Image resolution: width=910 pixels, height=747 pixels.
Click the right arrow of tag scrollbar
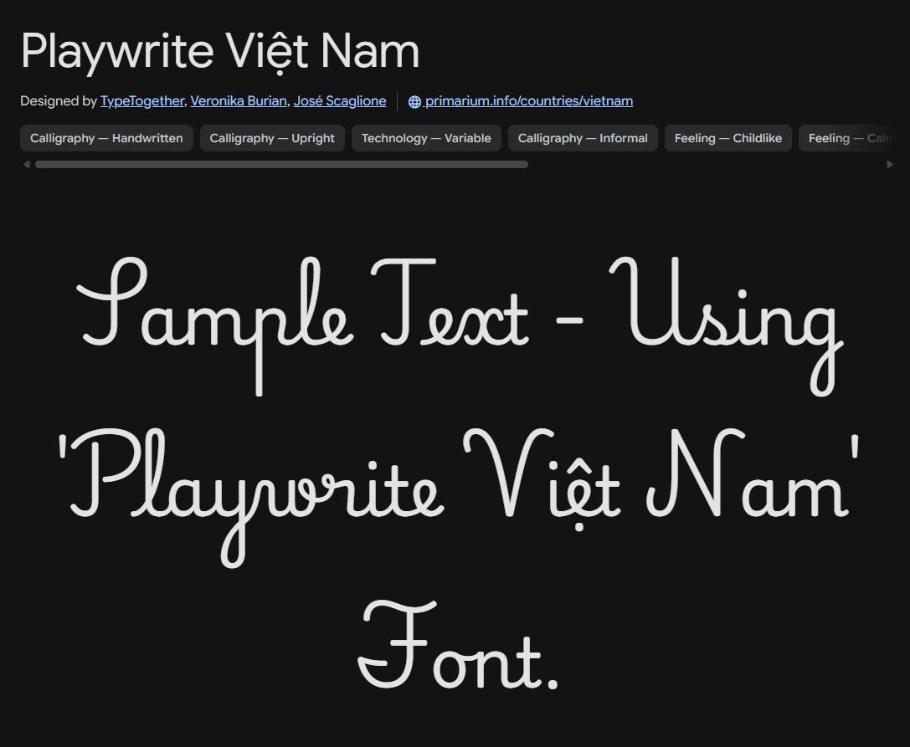(890, 165)
